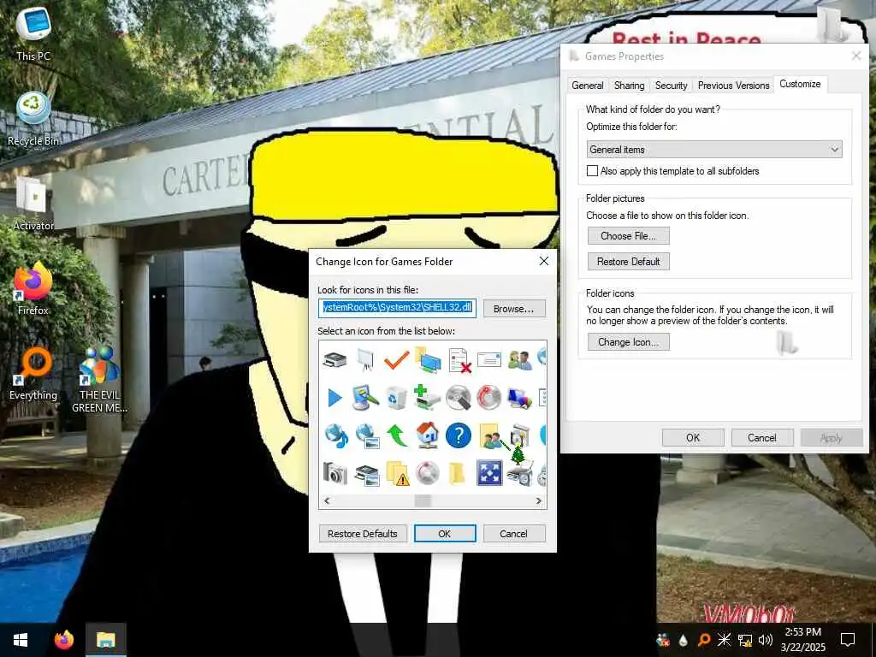
Task: Pick the gray disc icon in the bottom row
Action: 428,474
